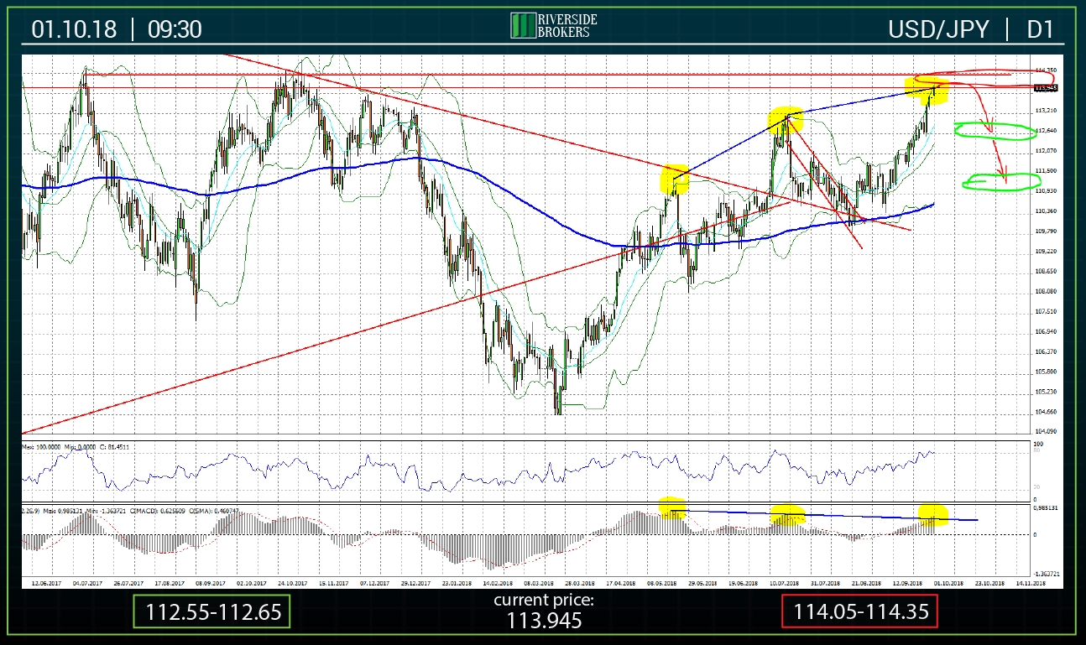Click the 111.500 price axis label
This screenshot has height=645, width=1086.
[x=1046, y=171]
